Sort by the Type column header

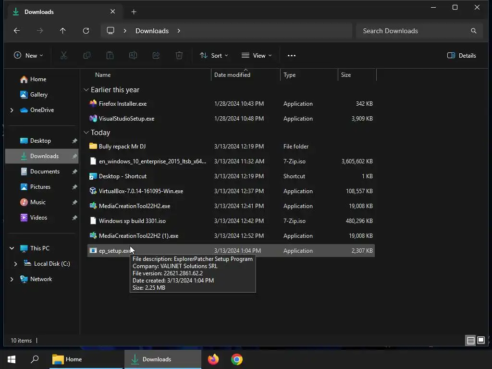pyautogui.click(x=309, y=75)
